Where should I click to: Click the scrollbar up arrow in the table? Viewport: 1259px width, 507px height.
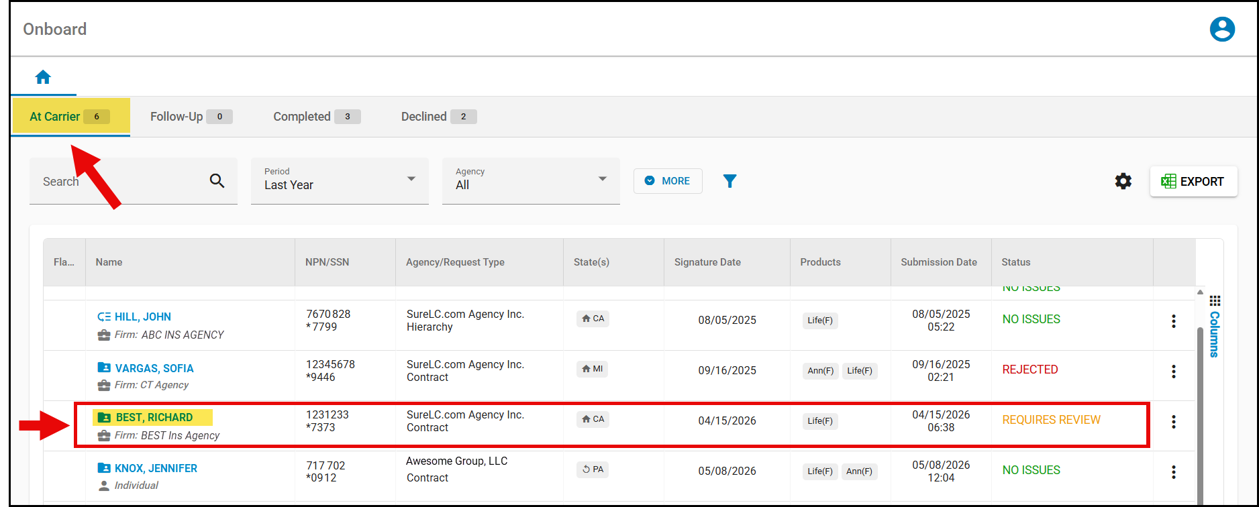tap(1200, 292)
